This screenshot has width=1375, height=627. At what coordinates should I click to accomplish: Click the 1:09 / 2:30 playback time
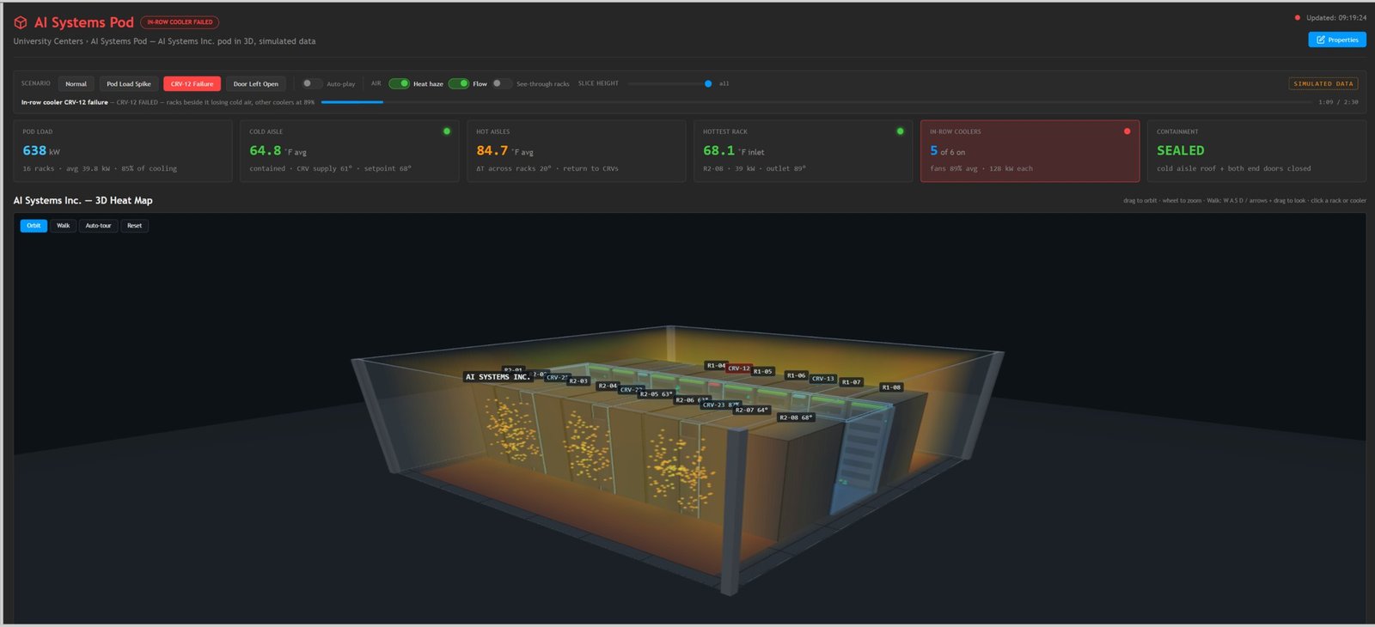tap(1338, 102)
